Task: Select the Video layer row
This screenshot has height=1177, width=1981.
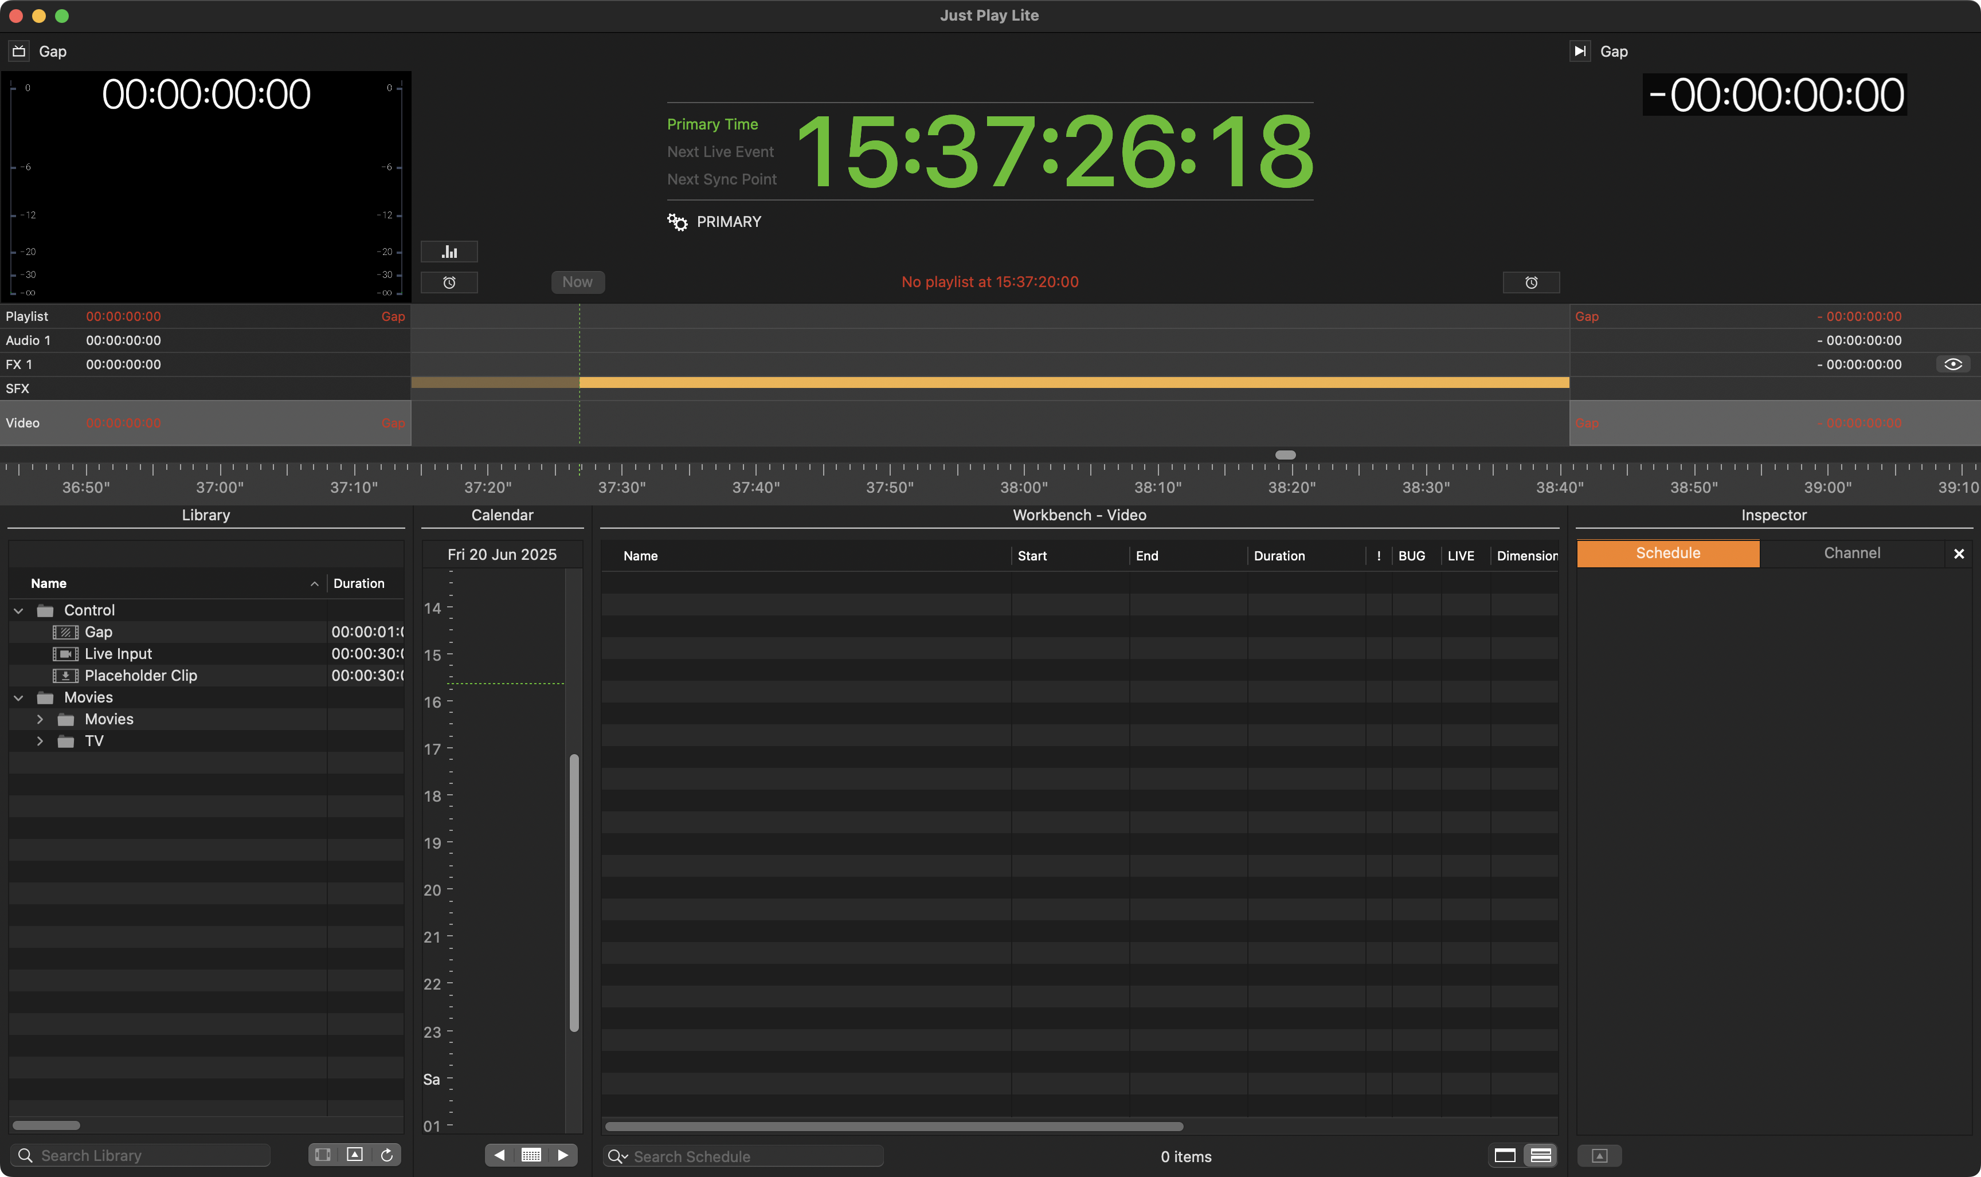Action: [205, 423]
